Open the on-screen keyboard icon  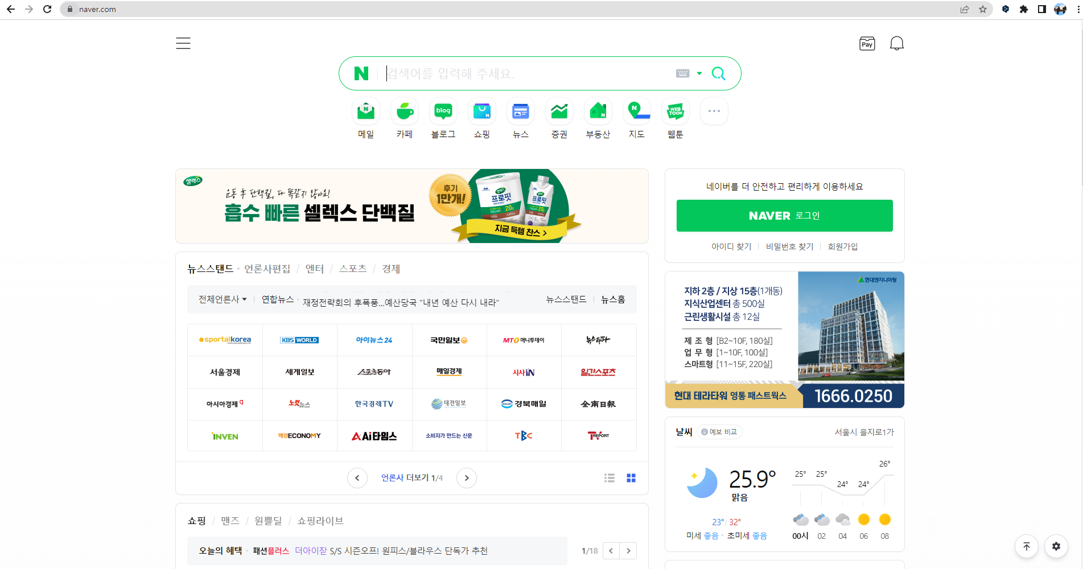click(682, 73)
